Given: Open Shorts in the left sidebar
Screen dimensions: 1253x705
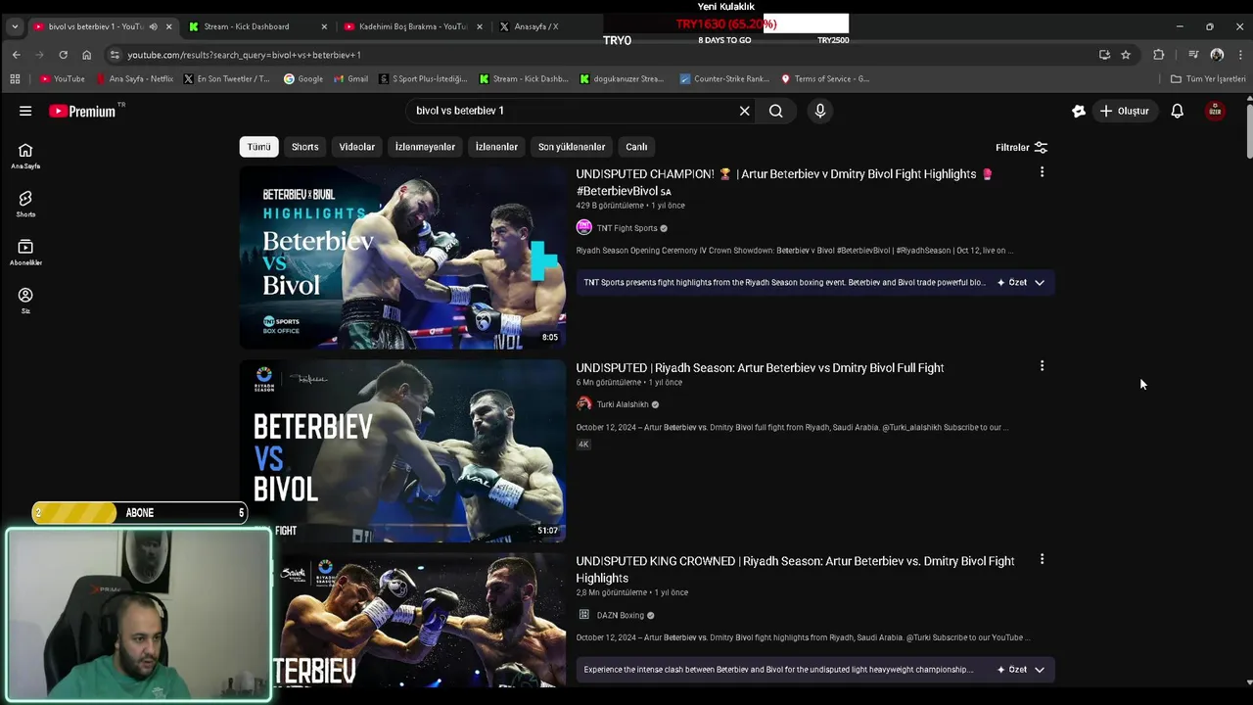Looking at the screenshot, I should pyautogui.click(x=25, y=204).
